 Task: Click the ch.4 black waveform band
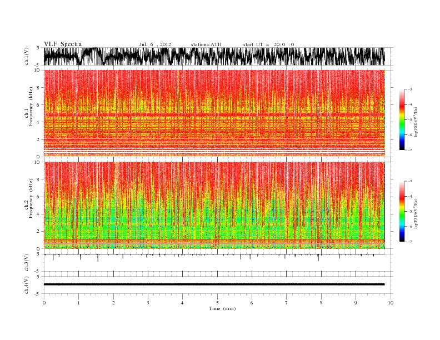pos(214,284)
